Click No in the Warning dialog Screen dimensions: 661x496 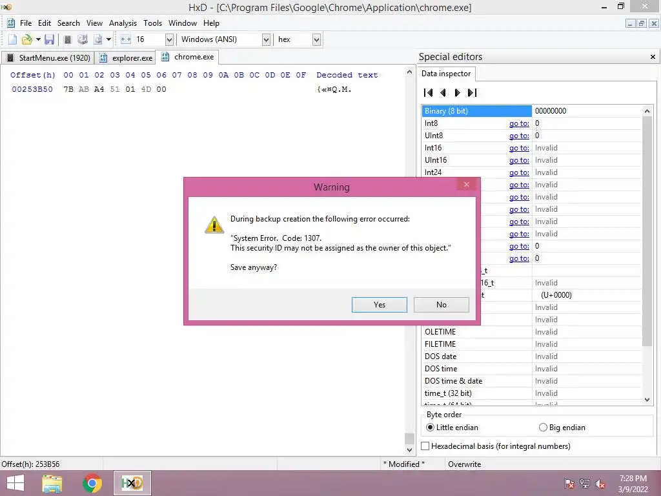[442, 305]
